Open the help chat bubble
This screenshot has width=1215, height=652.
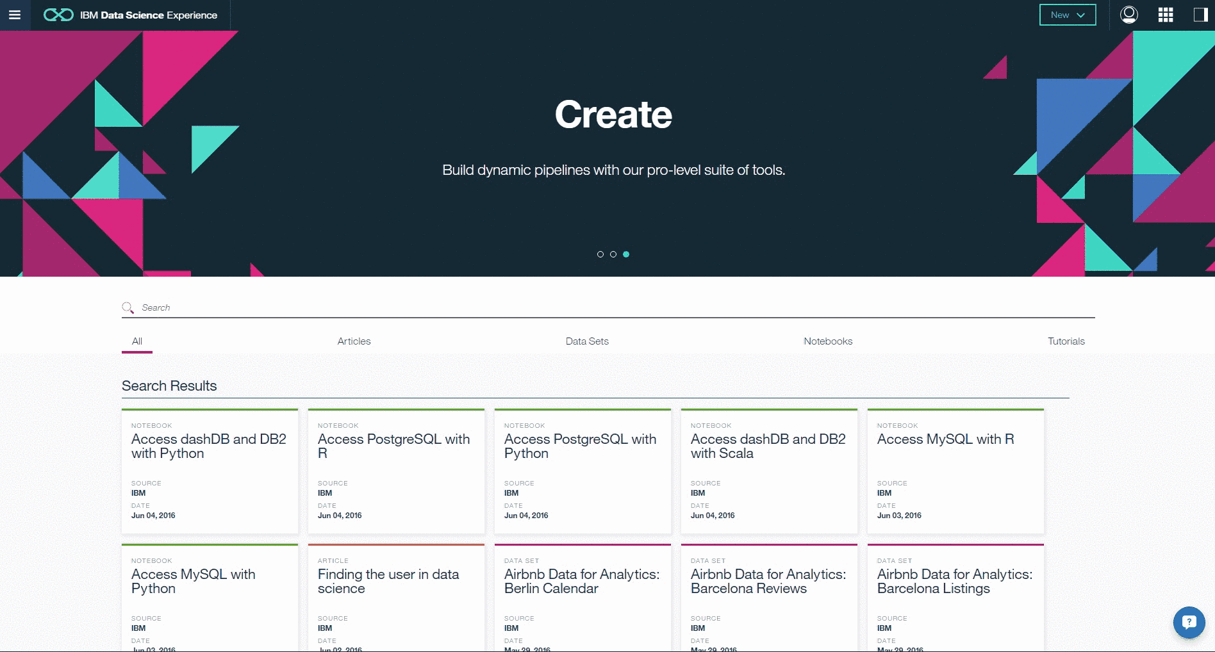point(1189,622)
